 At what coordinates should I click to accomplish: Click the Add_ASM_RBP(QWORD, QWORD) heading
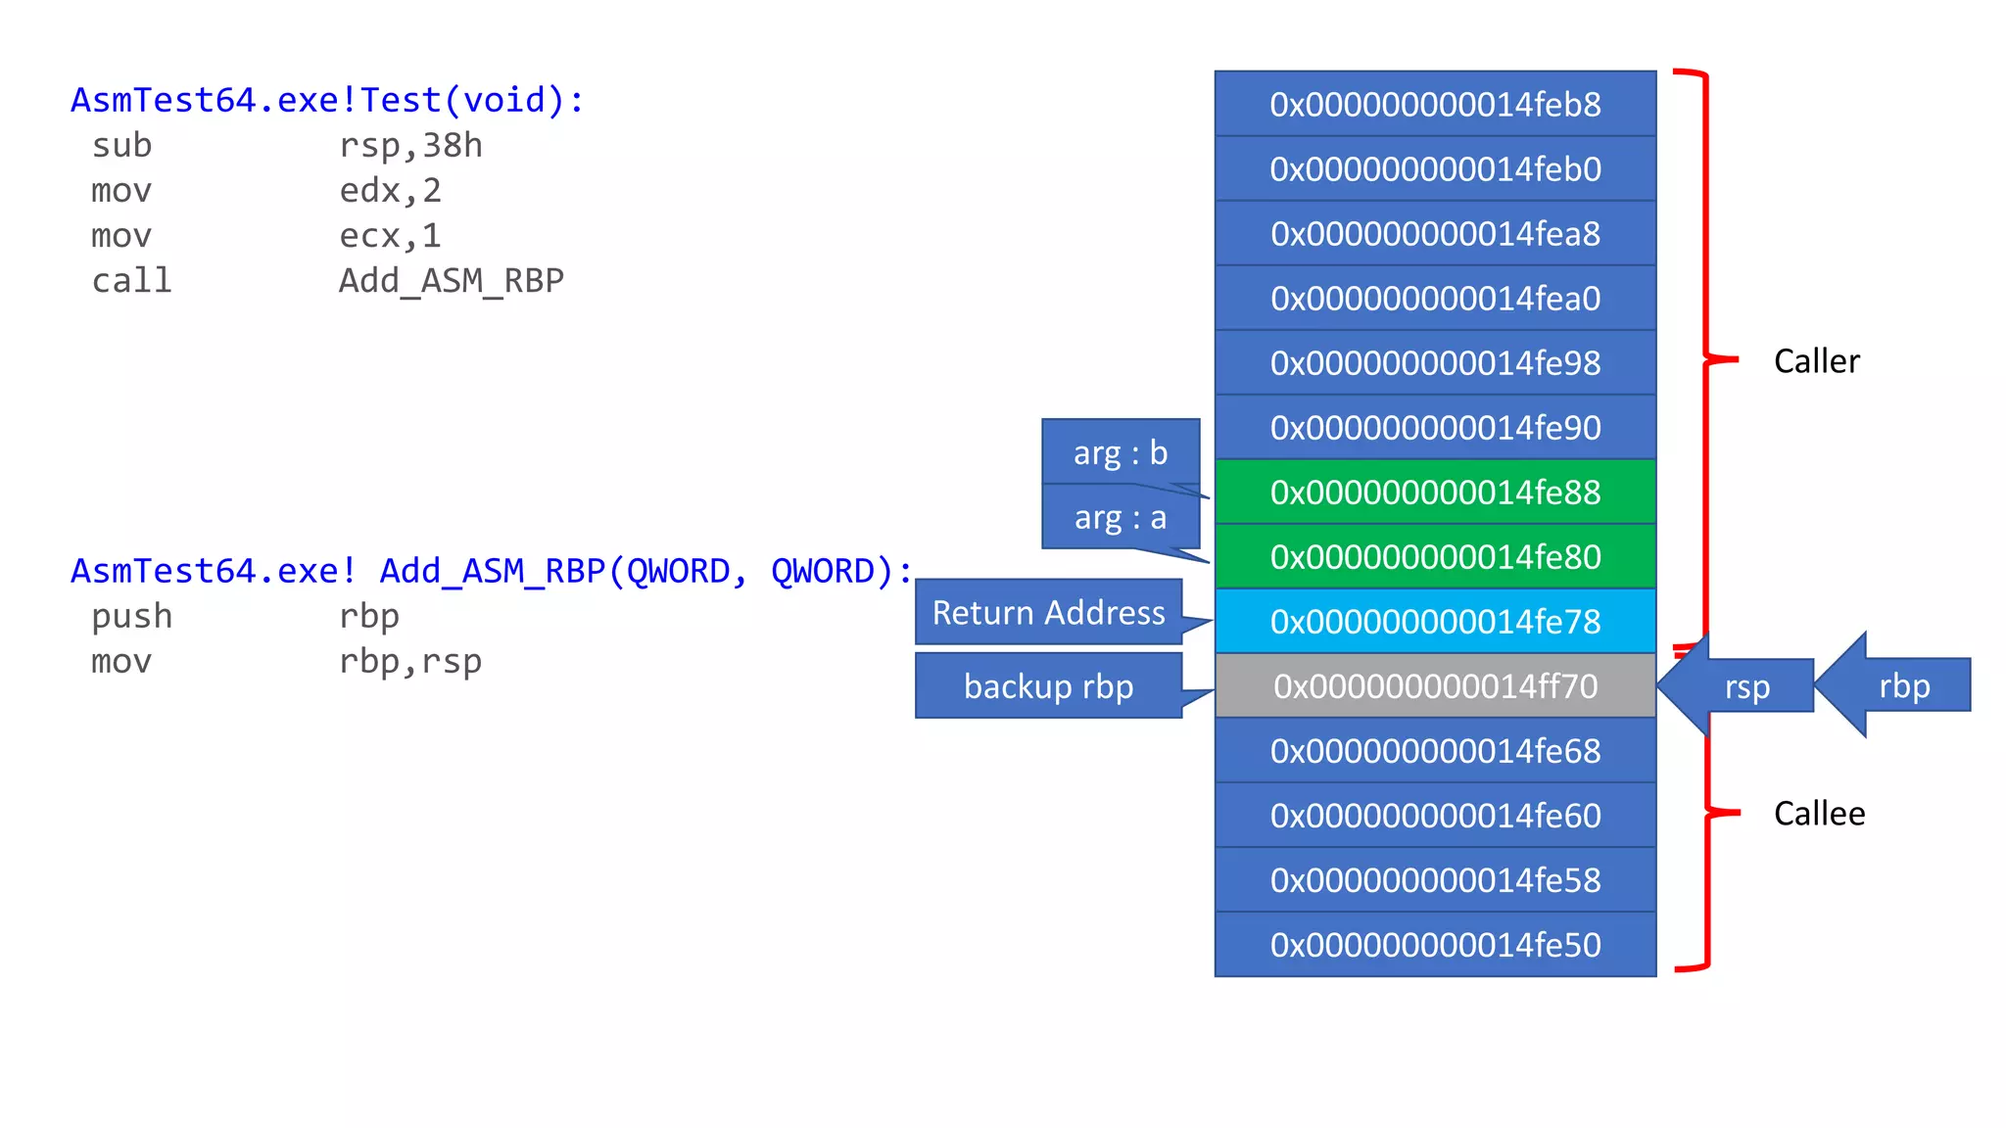(x=492, y=571)
